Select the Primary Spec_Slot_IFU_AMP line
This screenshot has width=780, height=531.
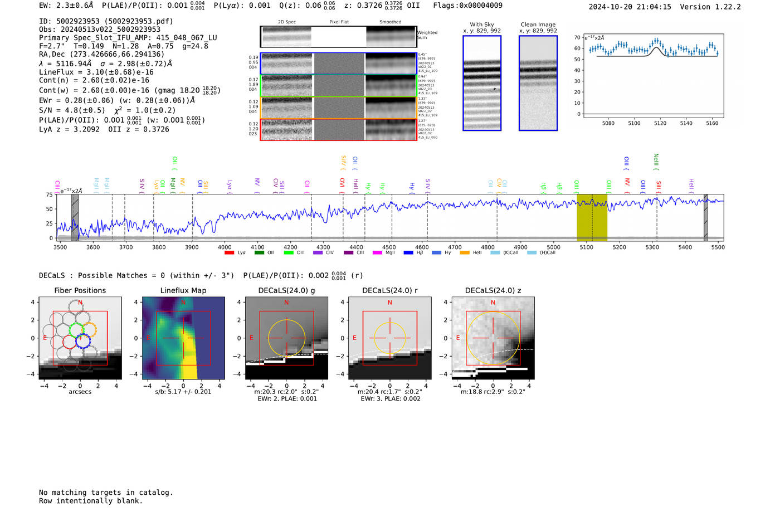click(128, 38)
